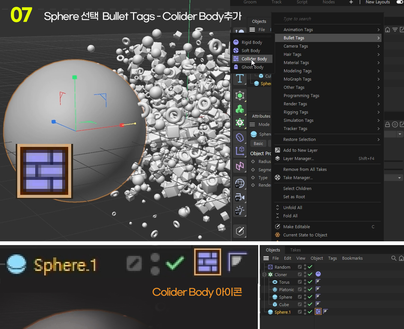This screenshot has width=404, height=329.
Task: Toggle the green check on Platonic row
Action: point(310,289)
